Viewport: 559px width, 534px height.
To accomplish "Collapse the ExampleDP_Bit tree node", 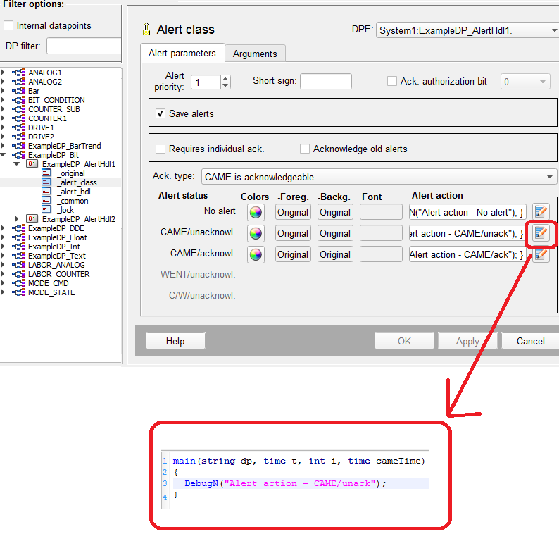I will pos(4,155).
